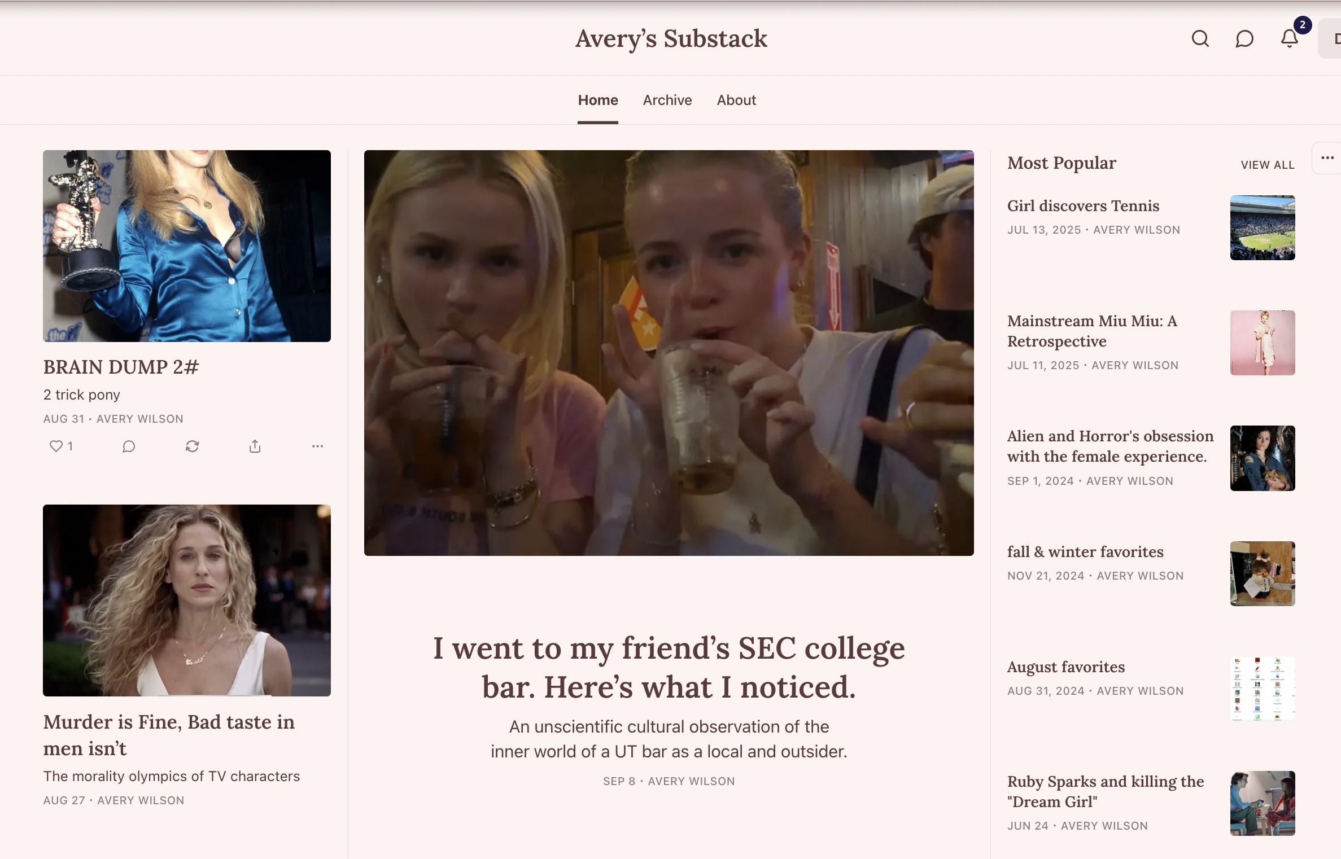Image resolution: width=1341 pixels, height=859 pixels.
Task: Switch to the Archive tab
Action: click(x=667, y=100)
